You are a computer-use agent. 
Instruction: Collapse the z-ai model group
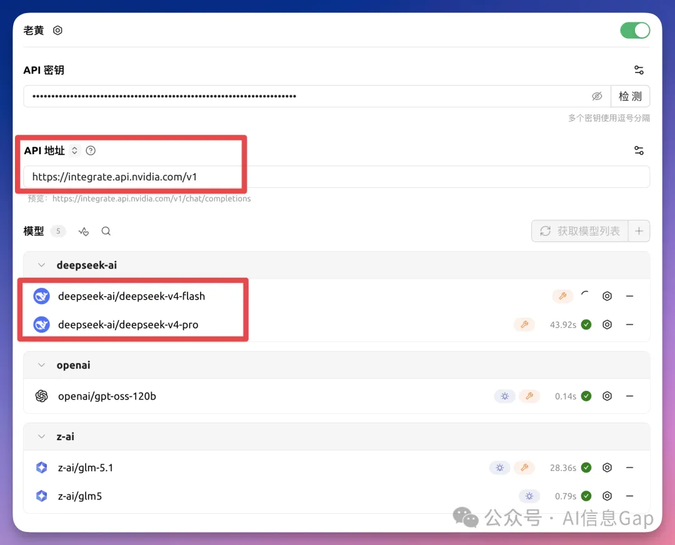pos(41,437)
